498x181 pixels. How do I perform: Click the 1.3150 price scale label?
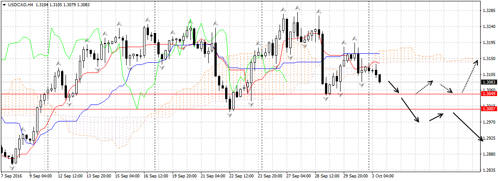[x=489, y=59]
